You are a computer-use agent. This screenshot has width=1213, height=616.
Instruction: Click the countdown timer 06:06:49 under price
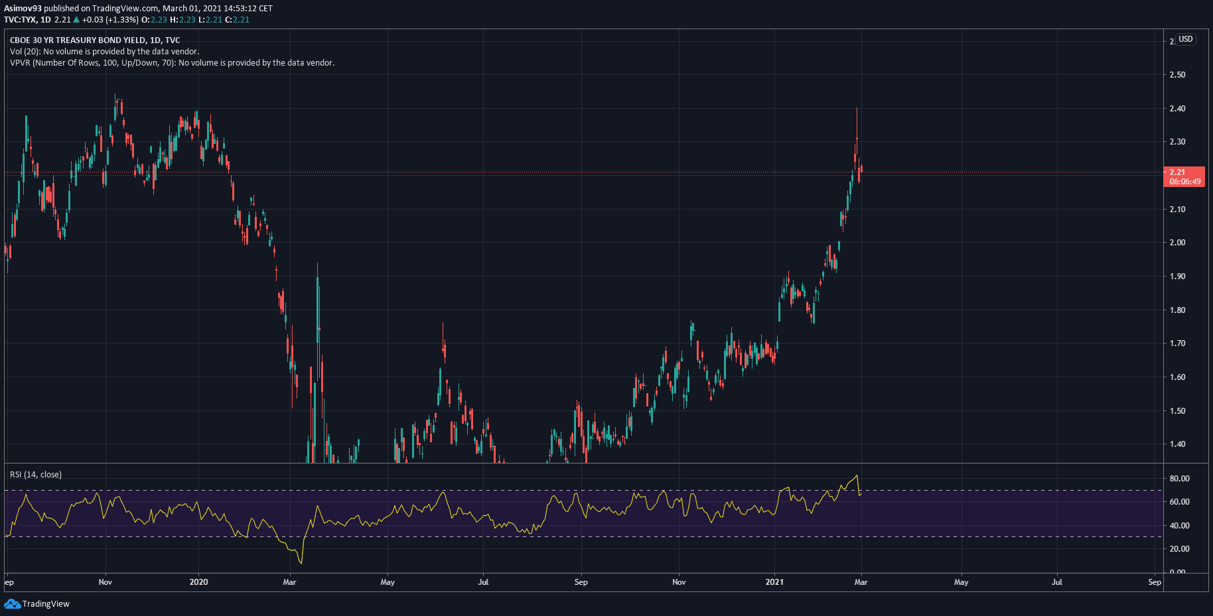[x=1184, y=182]
